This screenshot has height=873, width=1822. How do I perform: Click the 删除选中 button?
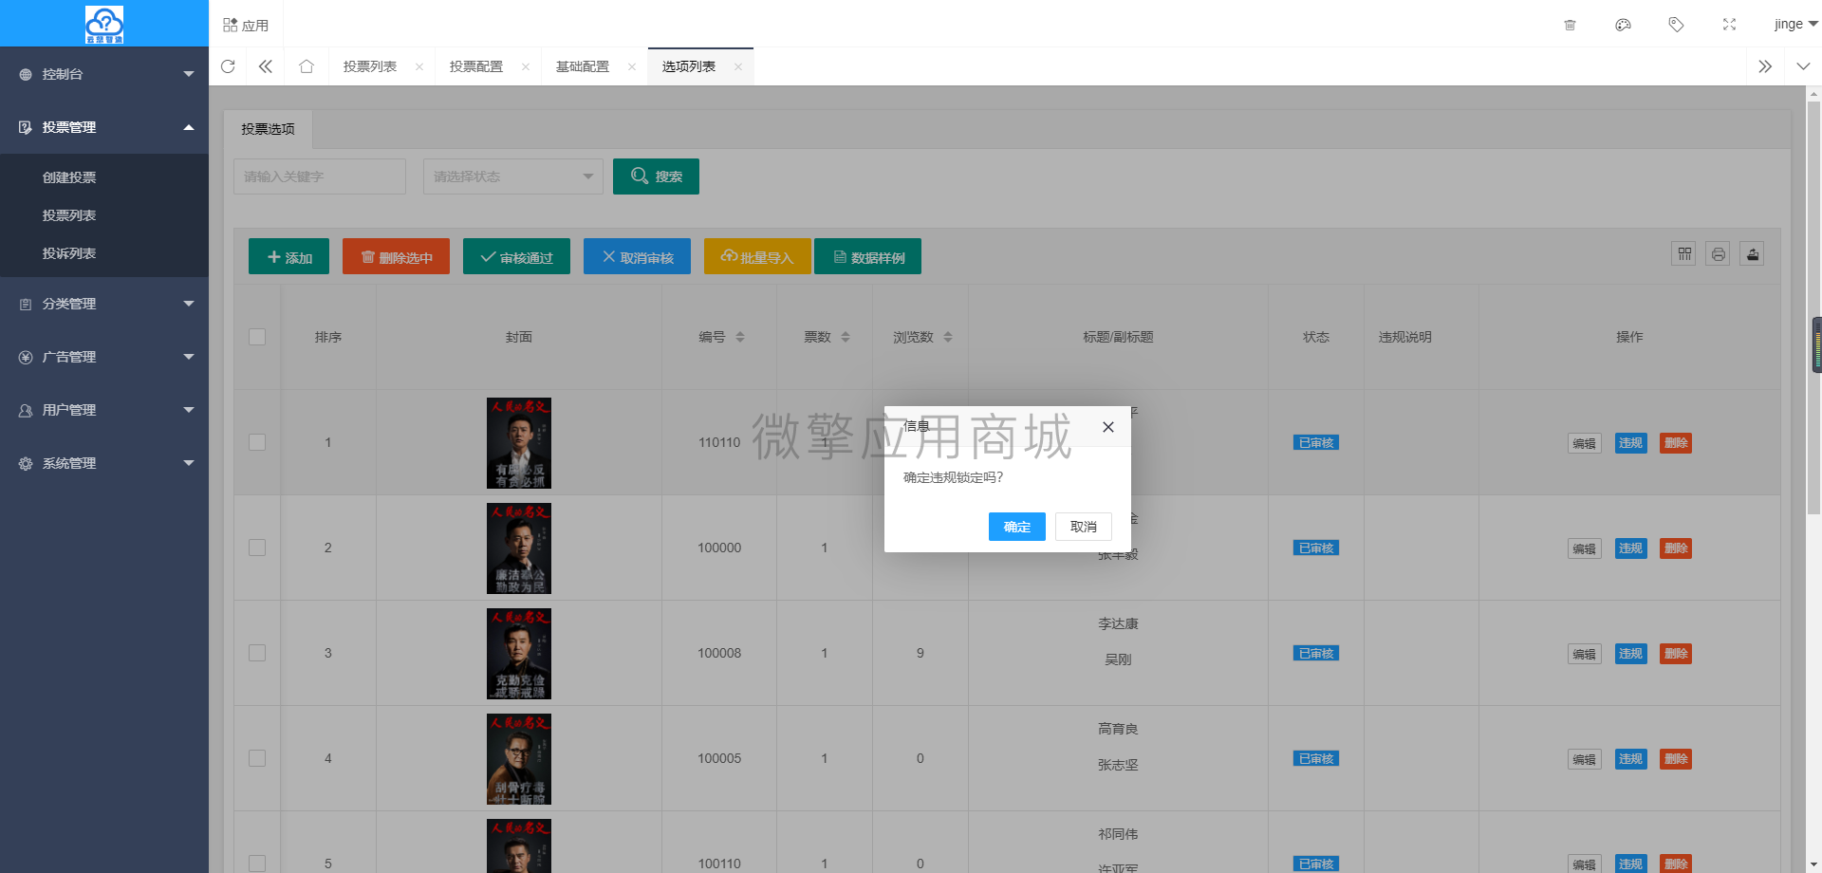[396, 256]
